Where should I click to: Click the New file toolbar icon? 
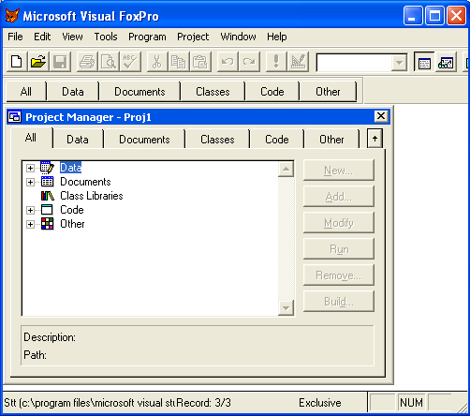click(16, 62)
